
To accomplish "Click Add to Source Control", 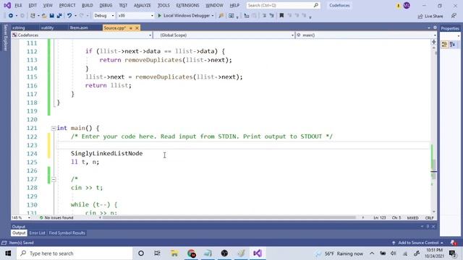I will coord(418,243).
